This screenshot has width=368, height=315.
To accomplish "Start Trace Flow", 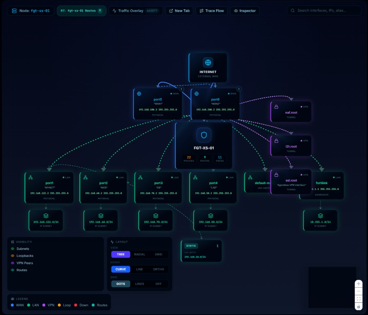I will click(212, 11).
